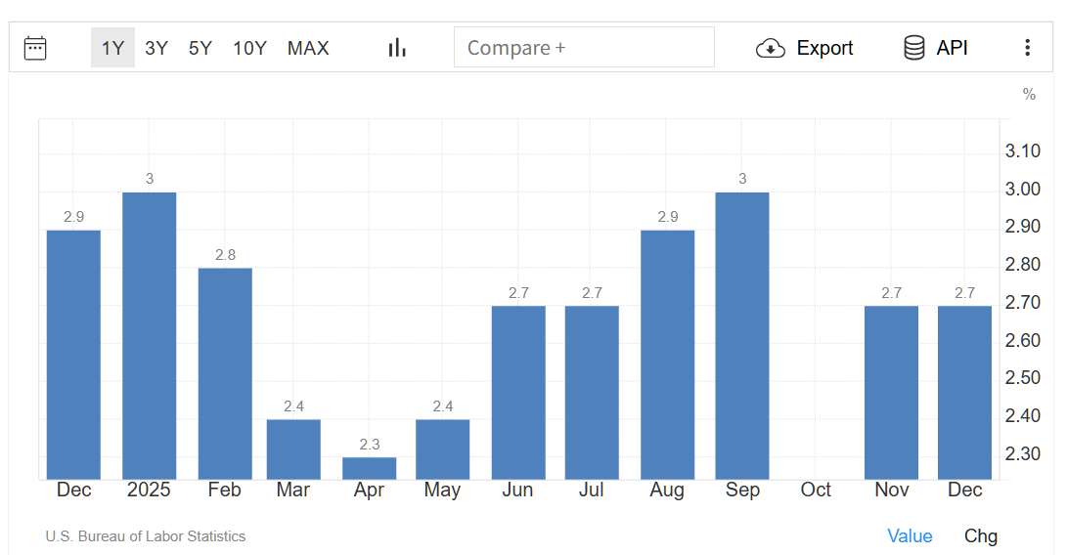Show the 10Y time range
The image size is (1067, 555).
point(249,48)
